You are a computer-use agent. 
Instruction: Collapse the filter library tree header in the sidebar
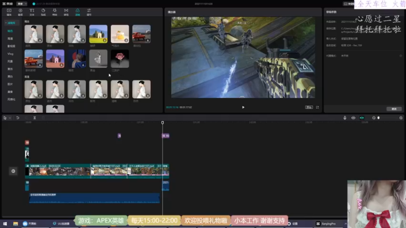(11, 23)
